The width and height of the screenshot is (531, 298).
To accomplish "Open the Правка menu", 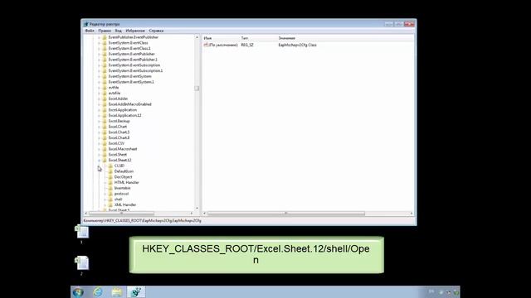I will (x=105, y=31).
